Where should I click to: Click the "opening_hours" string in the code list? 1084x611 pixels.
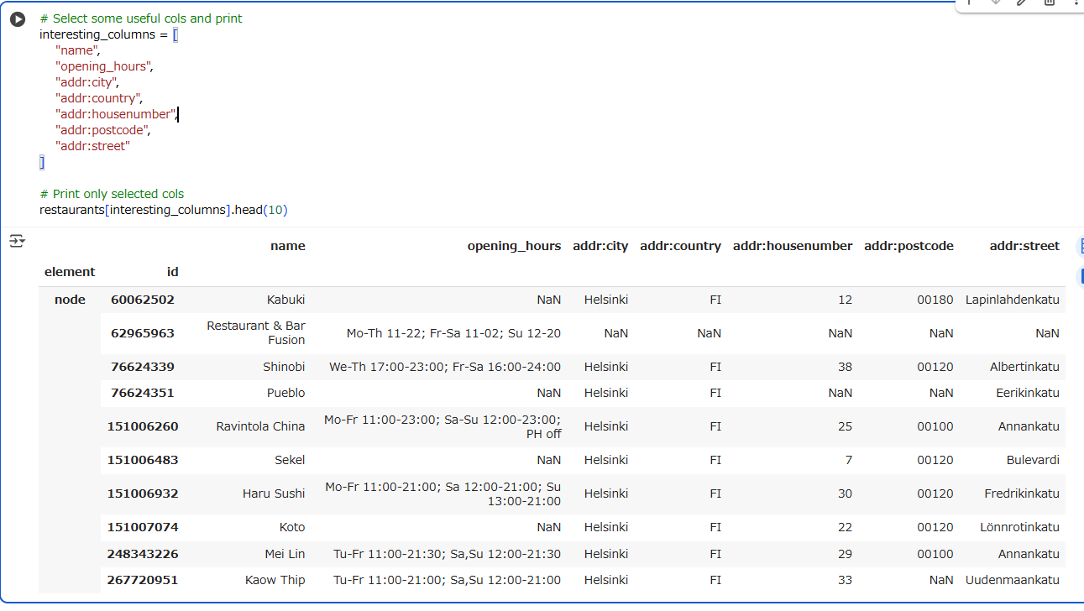click(103, 66)
